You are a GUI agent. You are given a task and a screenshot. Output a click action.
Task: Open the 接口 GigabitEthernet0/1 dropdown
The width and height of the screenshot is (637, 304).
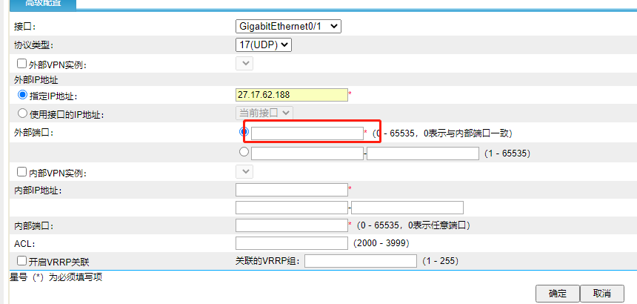click(288, 26)
